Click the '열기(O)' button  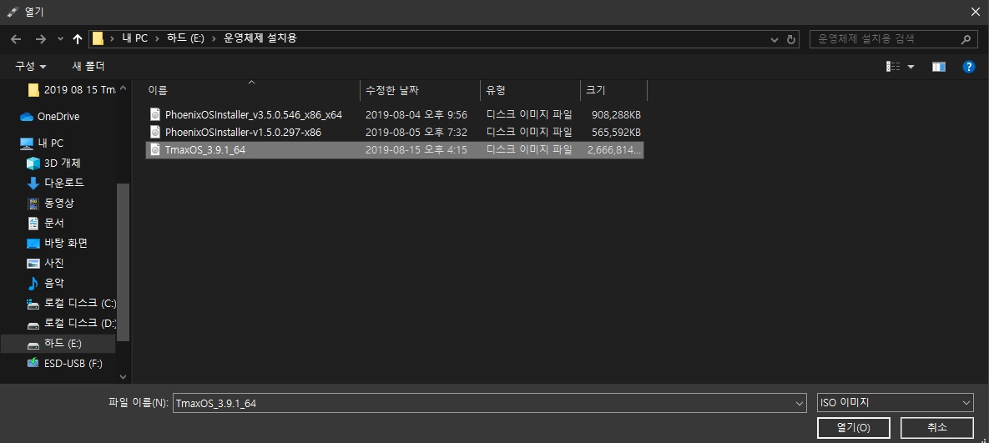[x=854, y=427]
